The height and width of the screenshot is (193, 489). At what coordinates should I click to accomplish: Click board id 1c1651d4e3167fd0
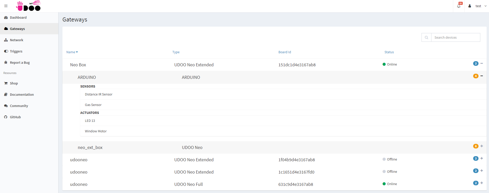point(296,172)
